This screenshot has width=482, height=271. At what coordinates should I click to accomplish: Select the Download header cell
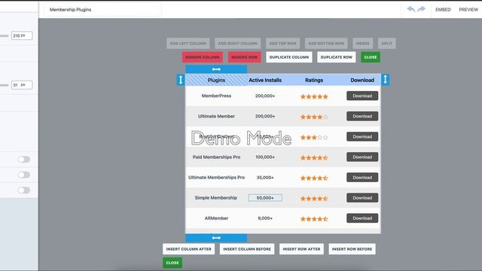[362, 80]
